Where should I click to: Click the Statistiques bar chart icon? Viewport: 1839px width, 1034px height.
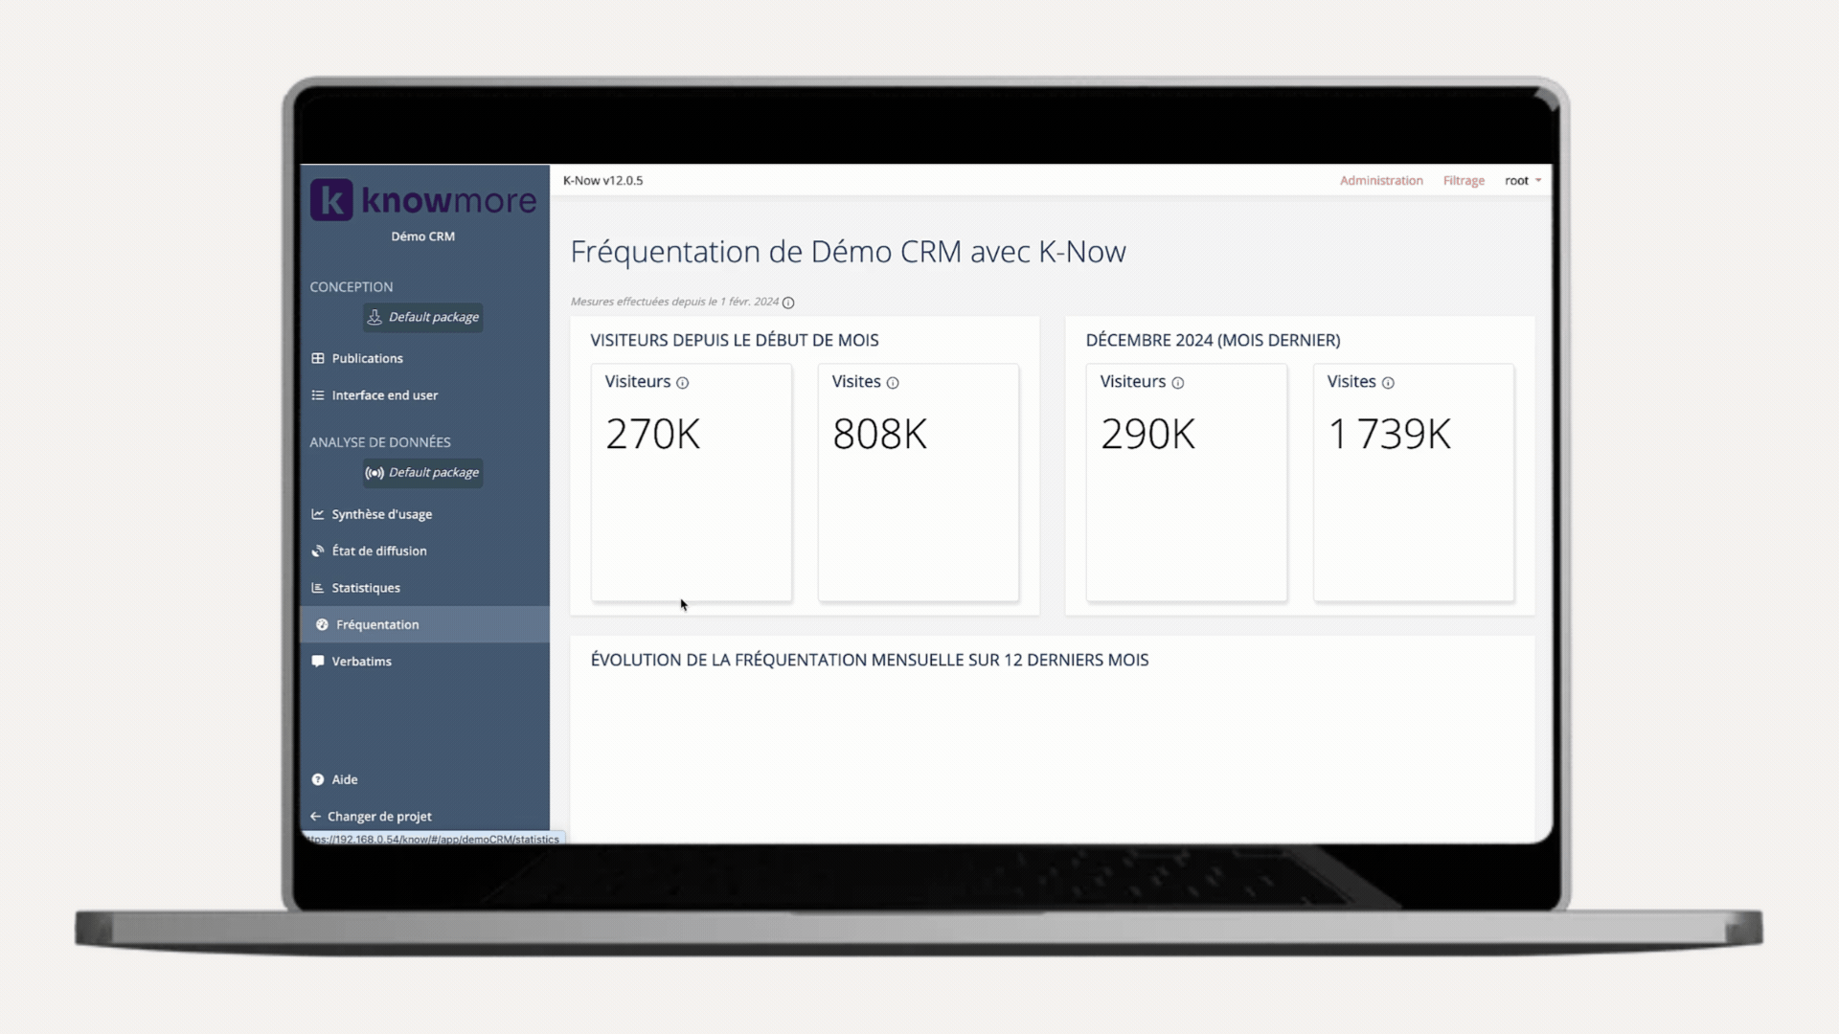318,588
